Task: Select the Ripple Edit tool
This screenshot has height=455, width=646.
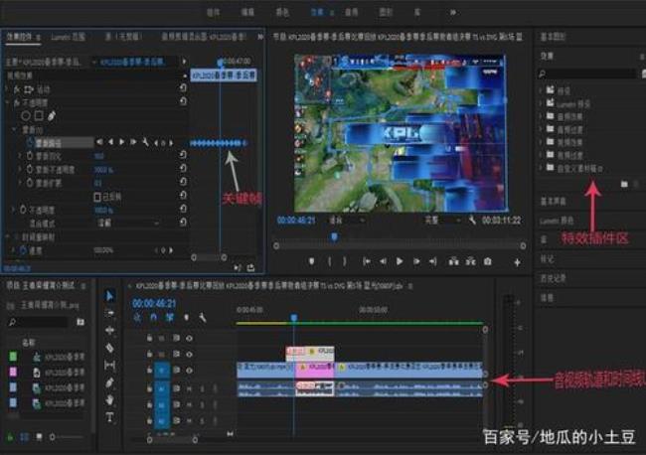Action: (x=110, y=330)
